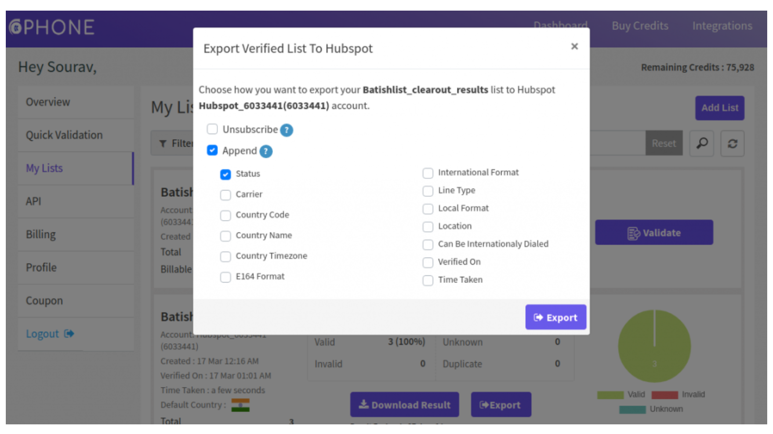This screenshot has width=773, height=434.
Task: Click the ClearoutPhone logo
Action: (52, 27)
